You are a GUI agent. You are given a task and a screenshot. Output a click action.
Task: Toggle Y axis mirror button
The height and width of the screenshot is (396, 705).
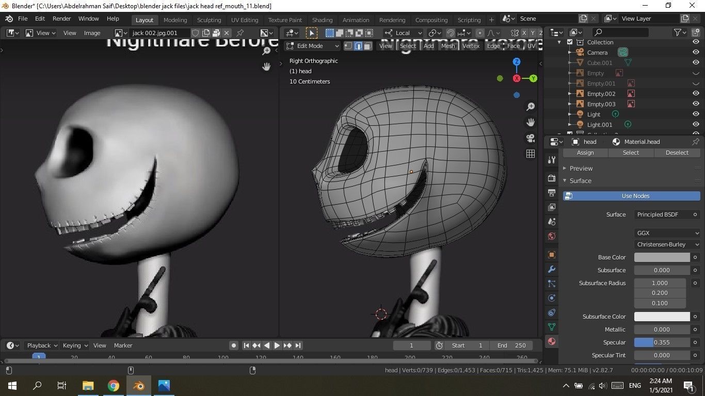coord(533,33)
